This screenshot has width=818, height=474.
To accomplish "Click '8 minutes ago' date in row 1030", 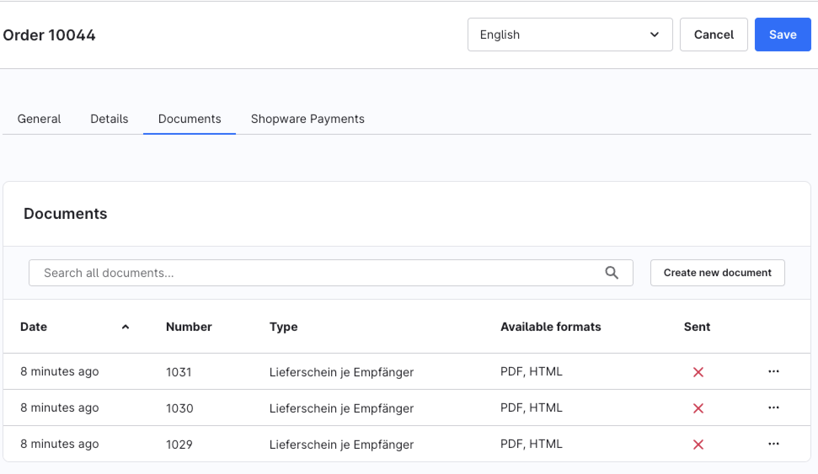I will [x=59, y=407].
